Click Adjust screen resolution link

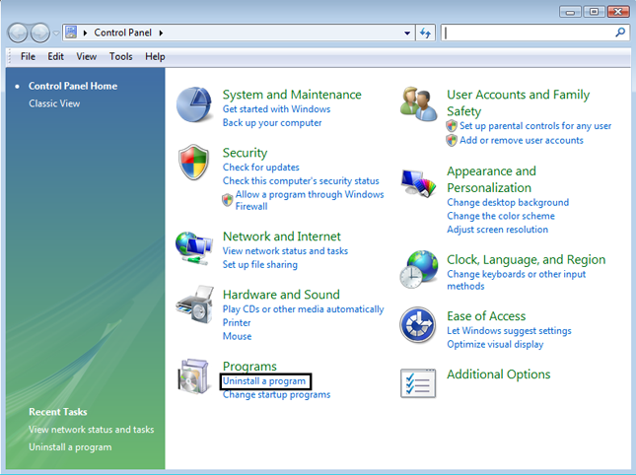497,230
